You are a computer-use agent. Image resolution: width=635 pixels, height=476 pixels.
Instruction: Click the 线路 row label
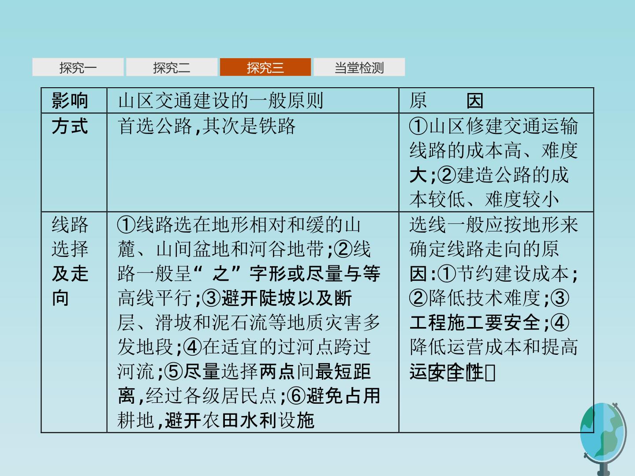[x=70, y=225]
